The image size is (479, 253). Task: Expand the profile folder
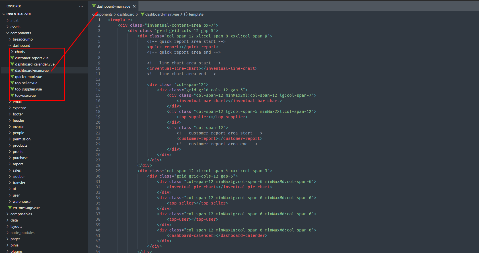(10, 151)
